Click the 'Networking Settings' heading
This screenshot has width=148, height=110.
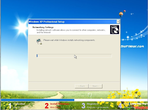[43, 27]
